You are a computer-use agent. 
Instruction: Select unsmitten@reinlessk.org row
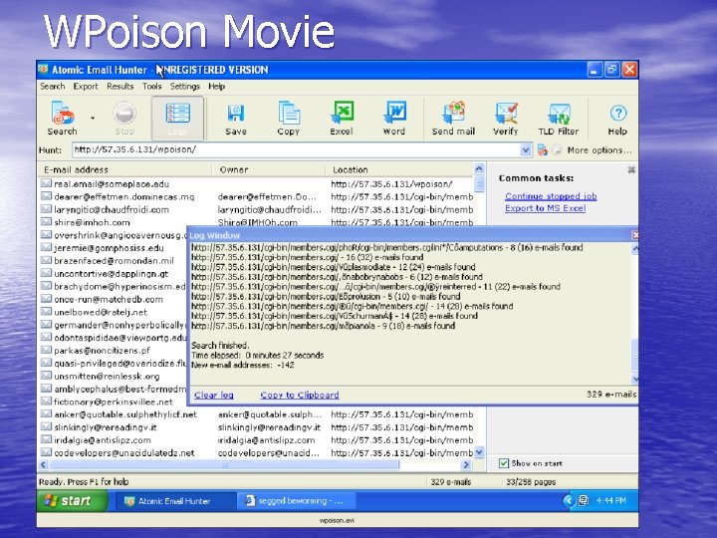114,376
